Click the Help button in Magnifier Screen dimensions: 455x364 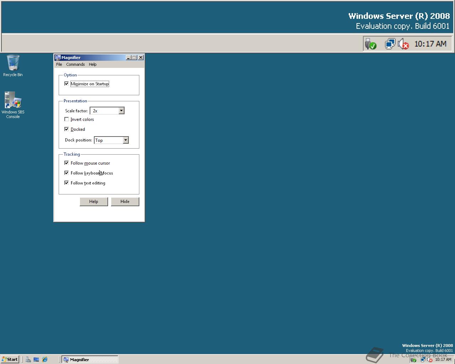[94, 202]
